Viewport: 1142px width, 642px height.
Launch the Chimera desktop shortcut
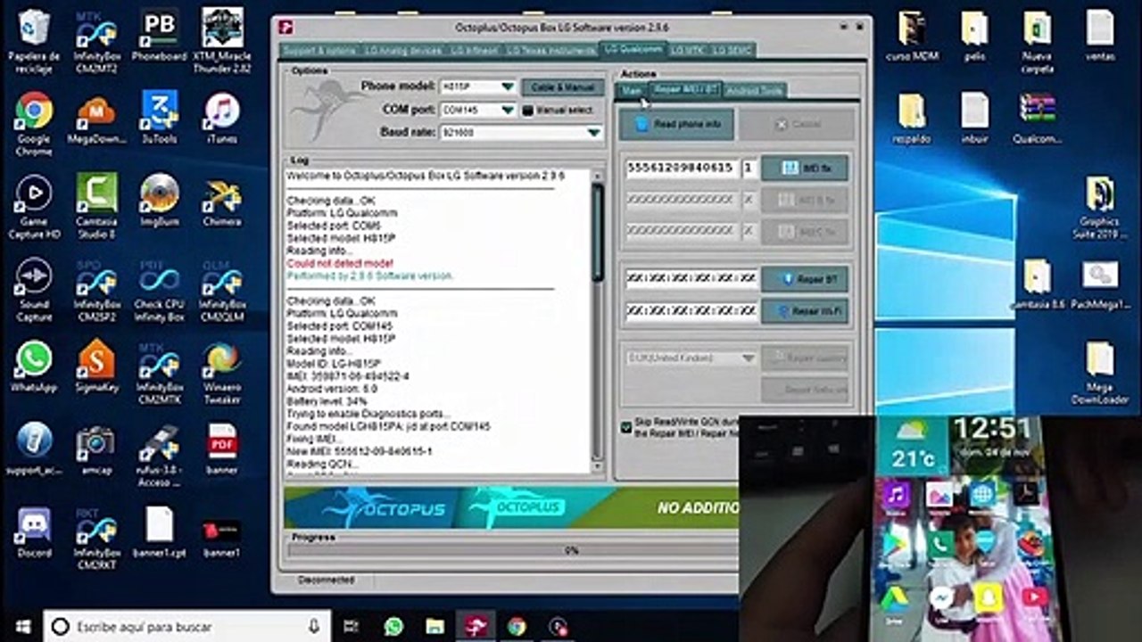222,201
